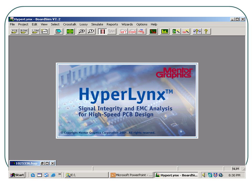252x189 pixels.
Task: Click the yellow question mark help icon
Action: pos(206,31)
